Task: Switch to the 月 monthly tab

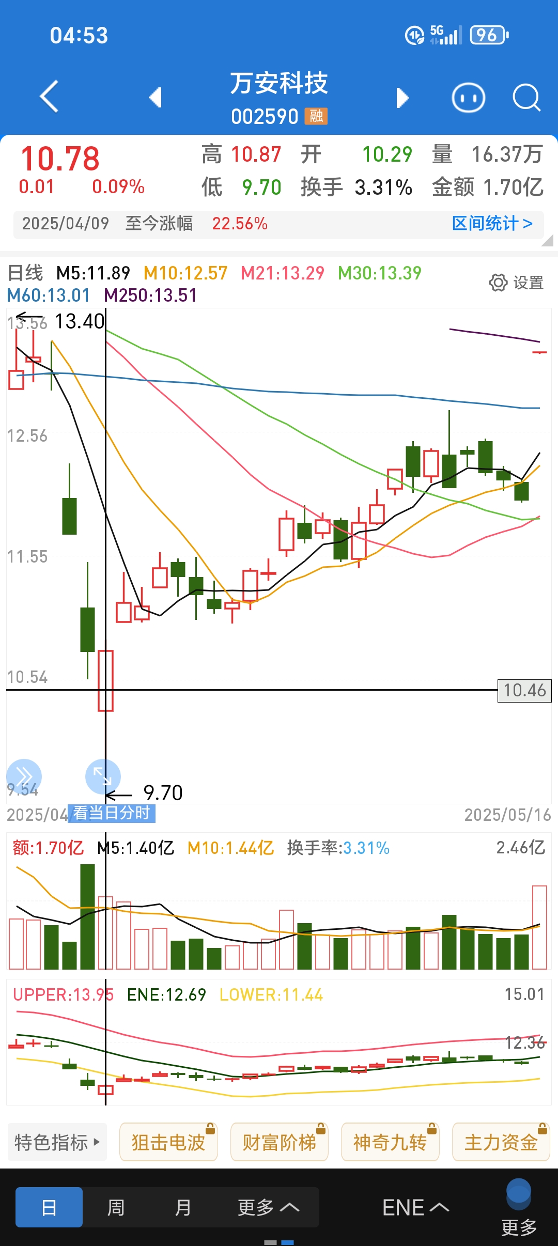Action: click(x=183, y=1207)
